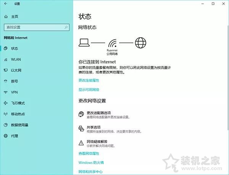Open the 以太网 Ethernet icon

(6, 71)
